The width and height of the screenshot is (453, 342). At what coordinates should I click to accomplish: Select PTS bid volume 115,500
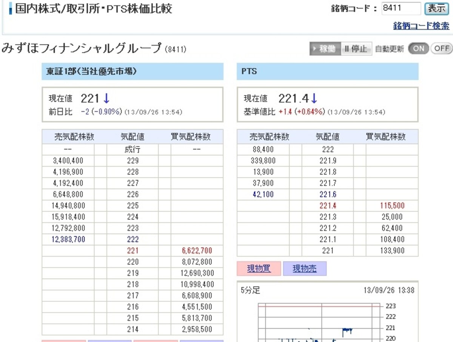[x=392, y=206]
